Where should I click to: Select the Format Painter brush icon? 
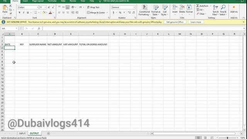tap(10, 14)
